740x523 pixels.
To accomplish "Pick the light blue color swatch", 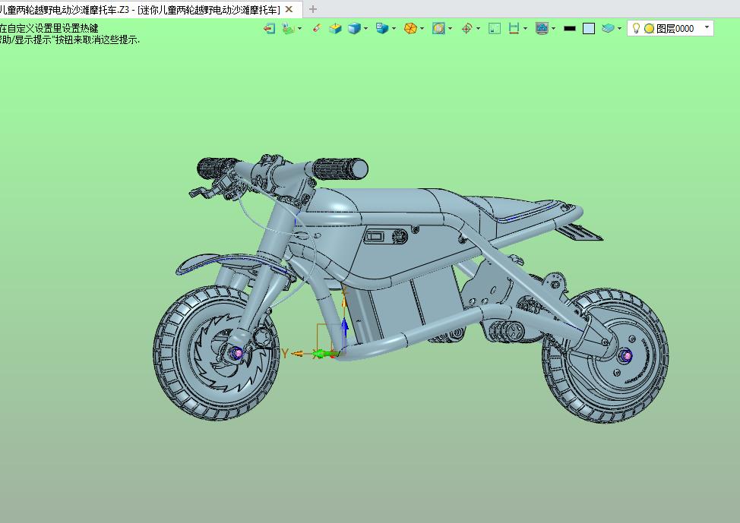I will [x=589, y=29].
